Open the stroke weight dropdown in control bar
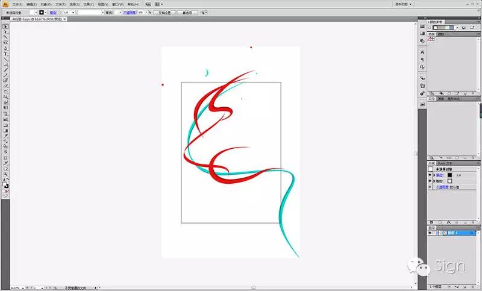The height and width of the screenshot is (291, 482). click(73, 12)
